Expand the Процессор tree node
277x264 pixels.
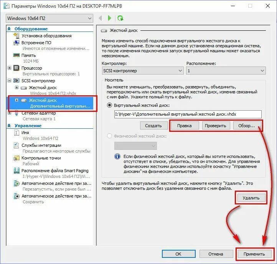click(10, 68)
